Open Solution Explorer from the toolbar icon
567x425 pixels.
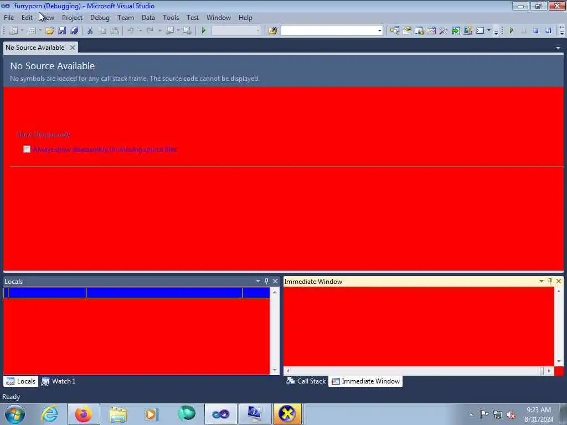pyautogui.click(x=394, y=31)
